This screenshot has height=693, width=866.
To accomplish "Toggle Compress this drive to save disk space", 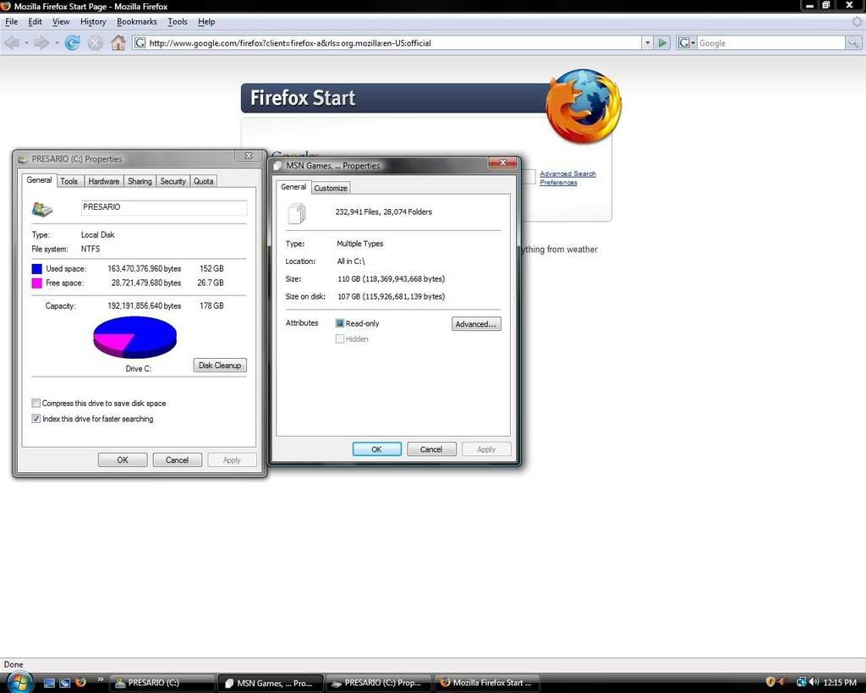I will point(36,403).
